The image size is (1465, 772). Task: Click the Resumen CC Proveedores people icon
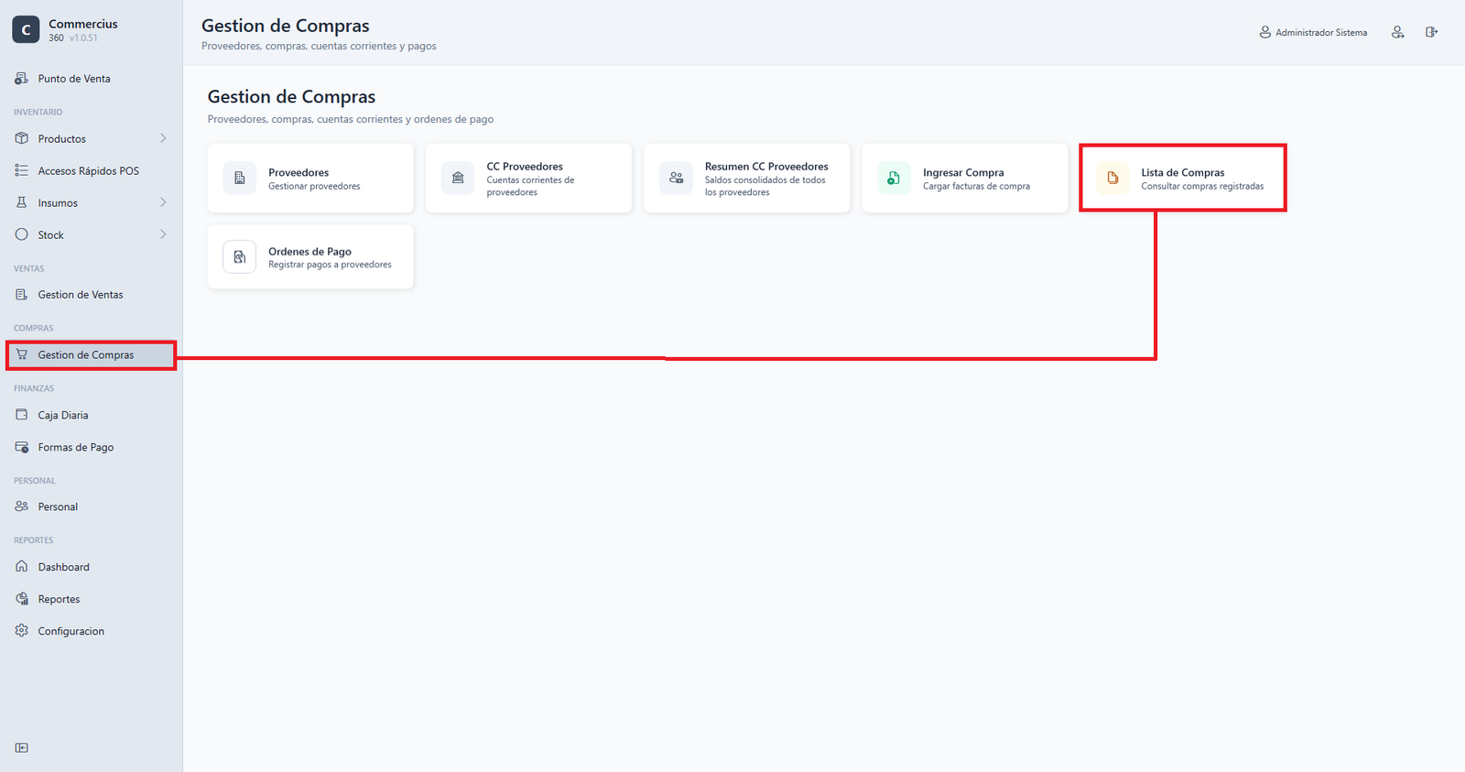coord(676,178)
